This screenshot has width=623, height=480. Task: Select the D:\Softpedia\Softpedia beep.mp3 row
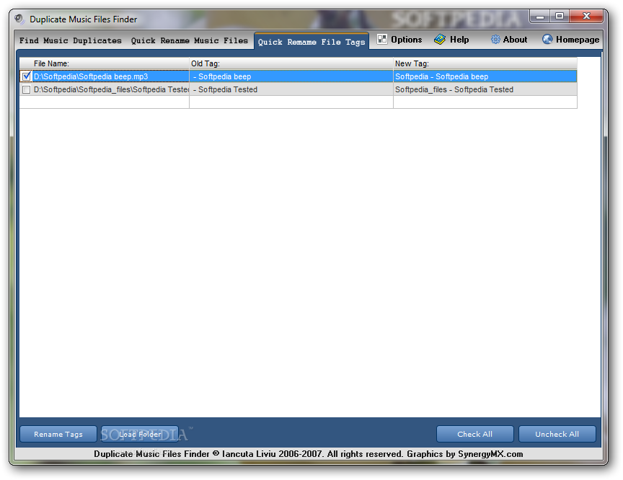299,76
